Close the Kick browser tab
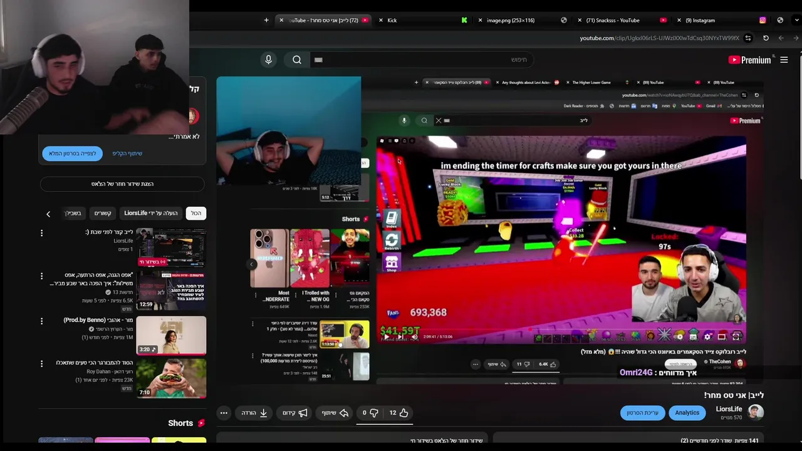Image resolution: width=802 pixels, height=451 pixels. pos(380,20)
